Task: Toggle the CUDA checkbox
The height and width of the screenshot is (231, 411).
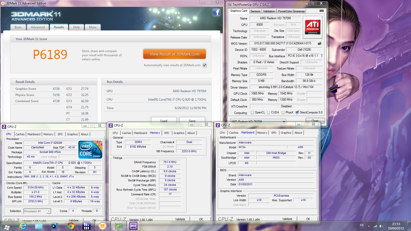Action: 268,112
